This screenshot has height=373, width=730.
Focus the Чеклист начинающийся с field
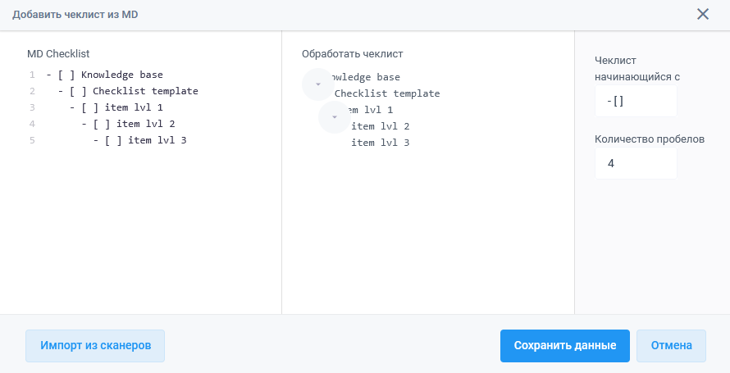point(636,101)
